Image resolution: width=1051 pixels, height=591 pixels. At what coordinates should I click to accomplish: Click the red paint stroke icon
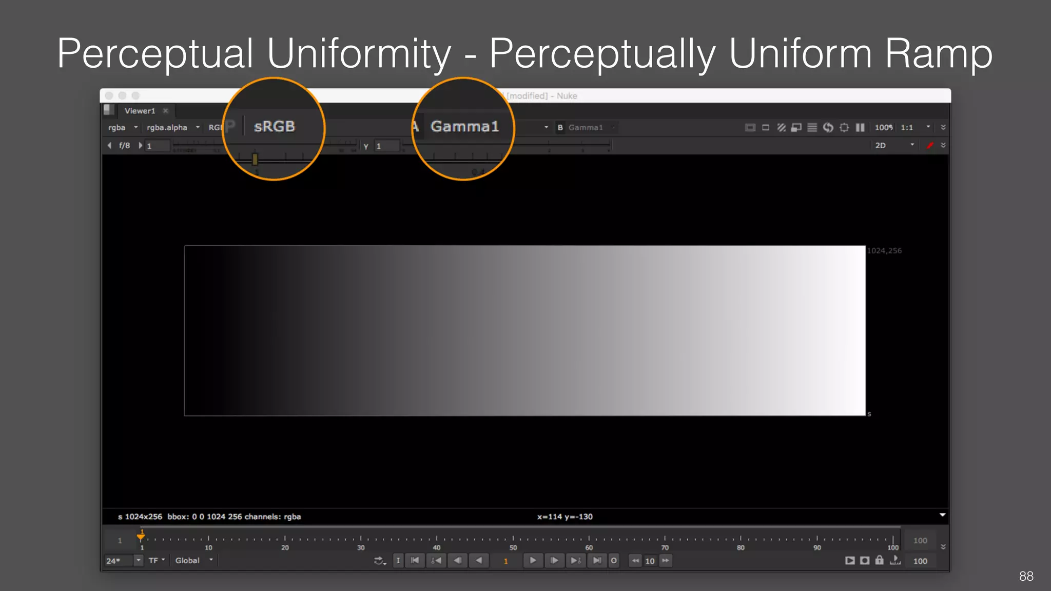pyautogui.click(x=929, y=146)
